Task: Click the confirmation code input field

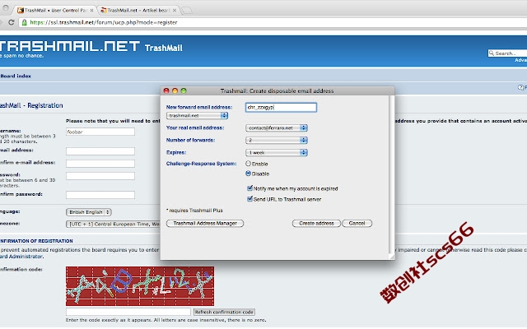Action: coord(128,312)
